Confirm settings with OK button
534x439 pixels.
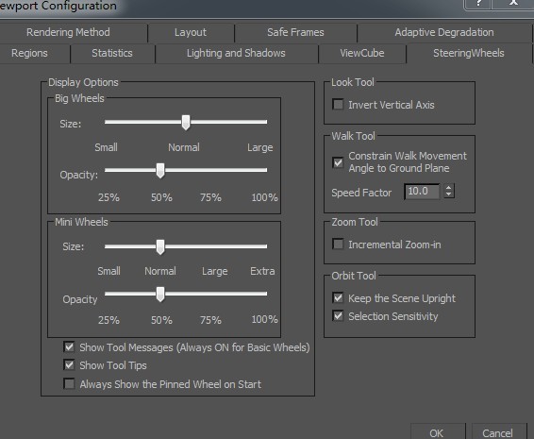(437, 432)
